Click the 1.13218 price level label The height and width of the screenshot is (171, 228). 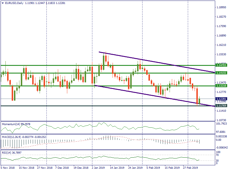point(221,86)
